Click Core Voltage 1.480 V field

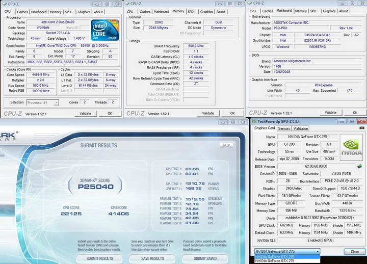coord(79,38)
